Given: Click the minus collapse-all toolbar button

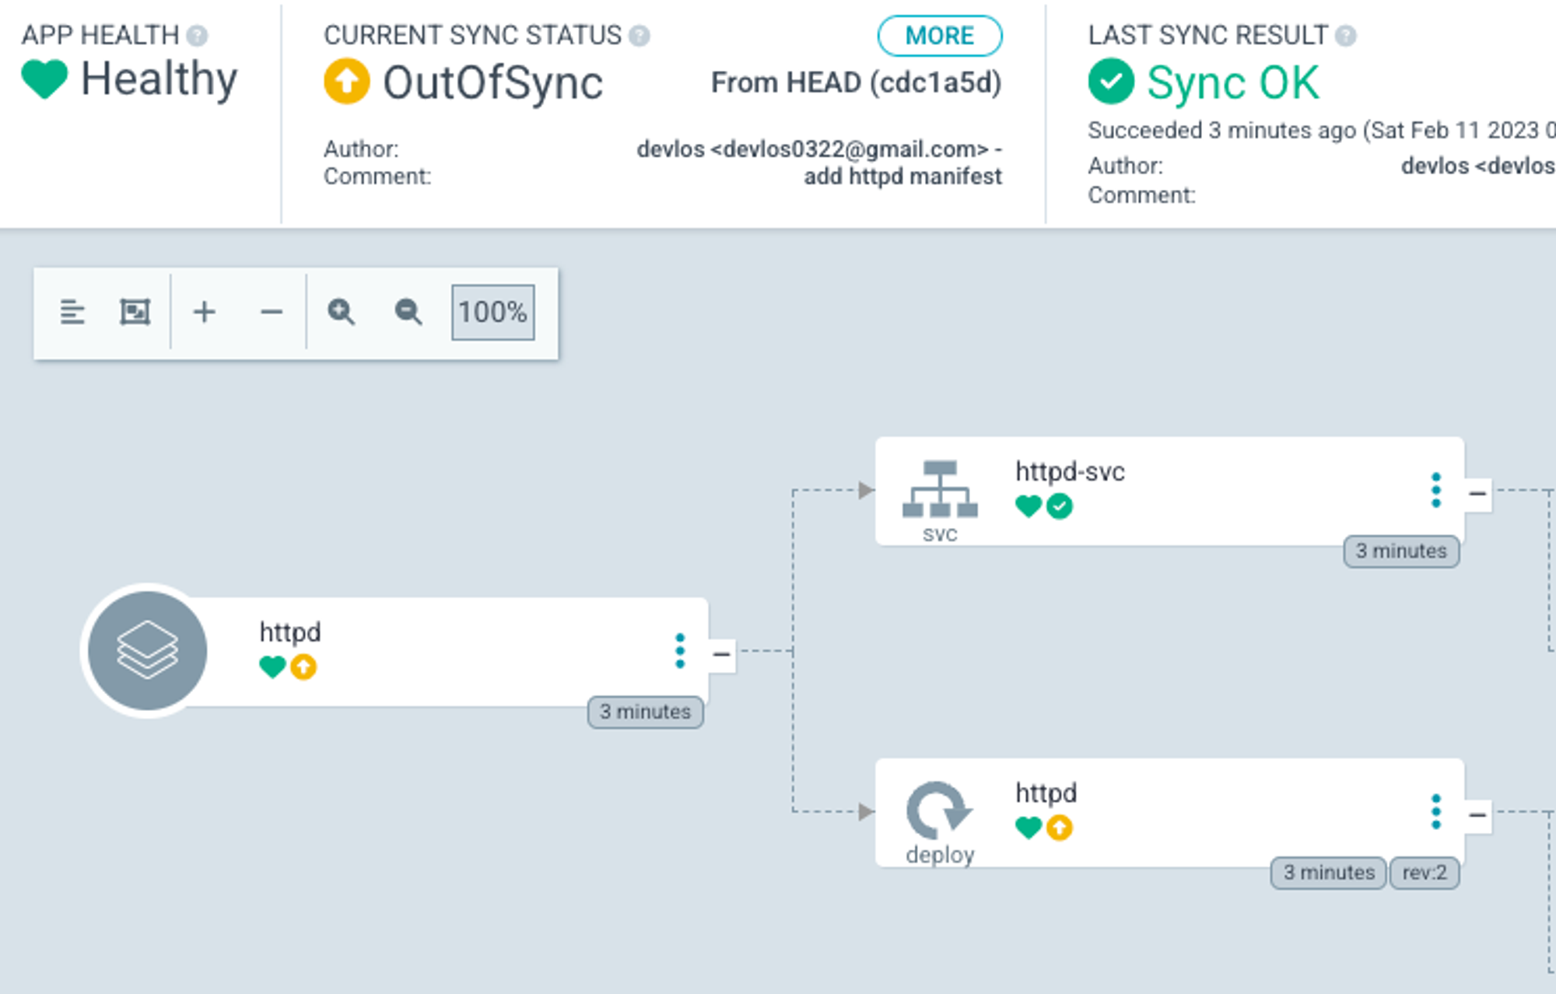Looking at the screenshot, I should pos(272,312).
